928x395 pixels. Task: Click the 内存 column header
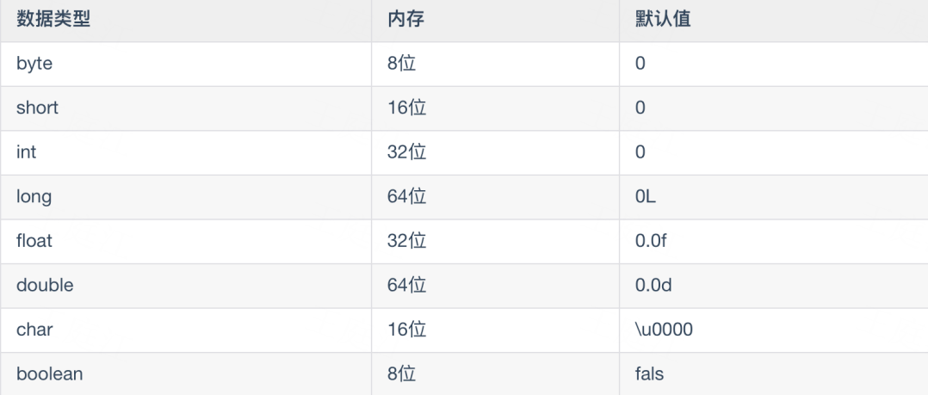(495, 21)
